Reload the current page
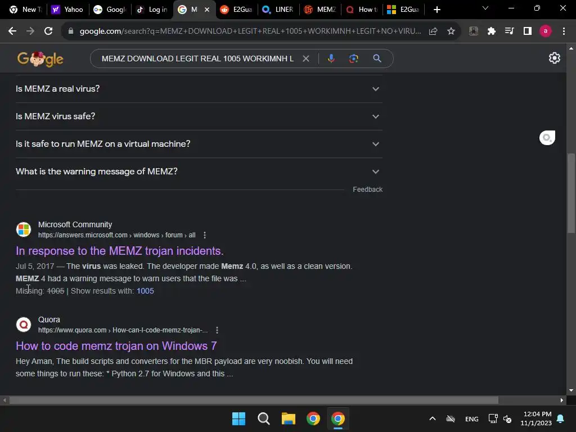 [x=48, y=31]
